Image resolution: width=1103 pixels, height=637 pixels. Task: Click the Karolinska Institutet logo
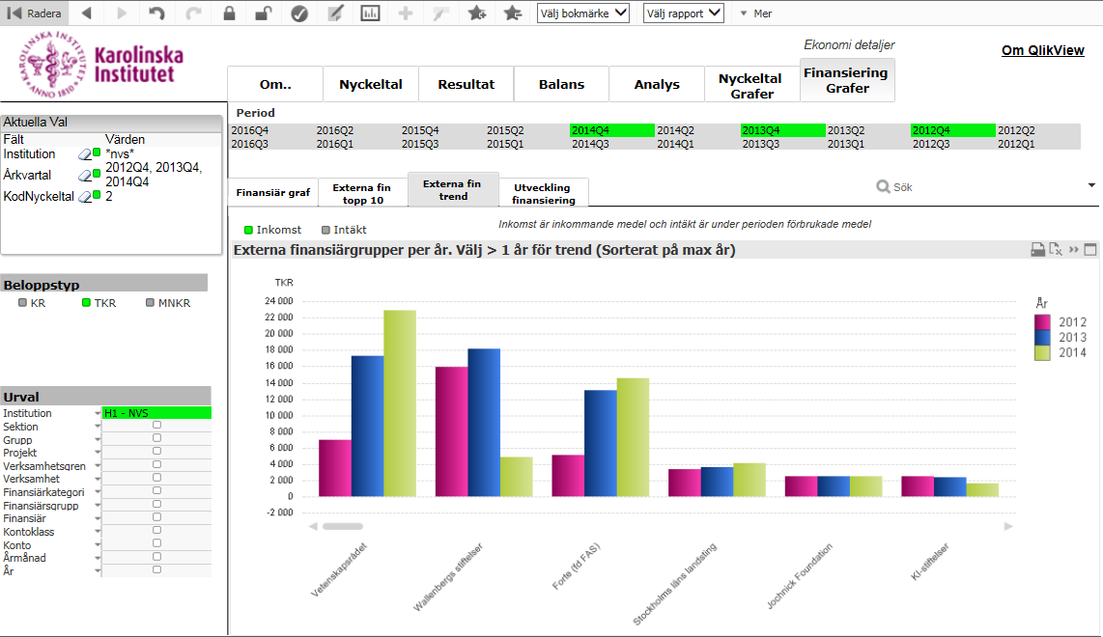pos(100,64)
